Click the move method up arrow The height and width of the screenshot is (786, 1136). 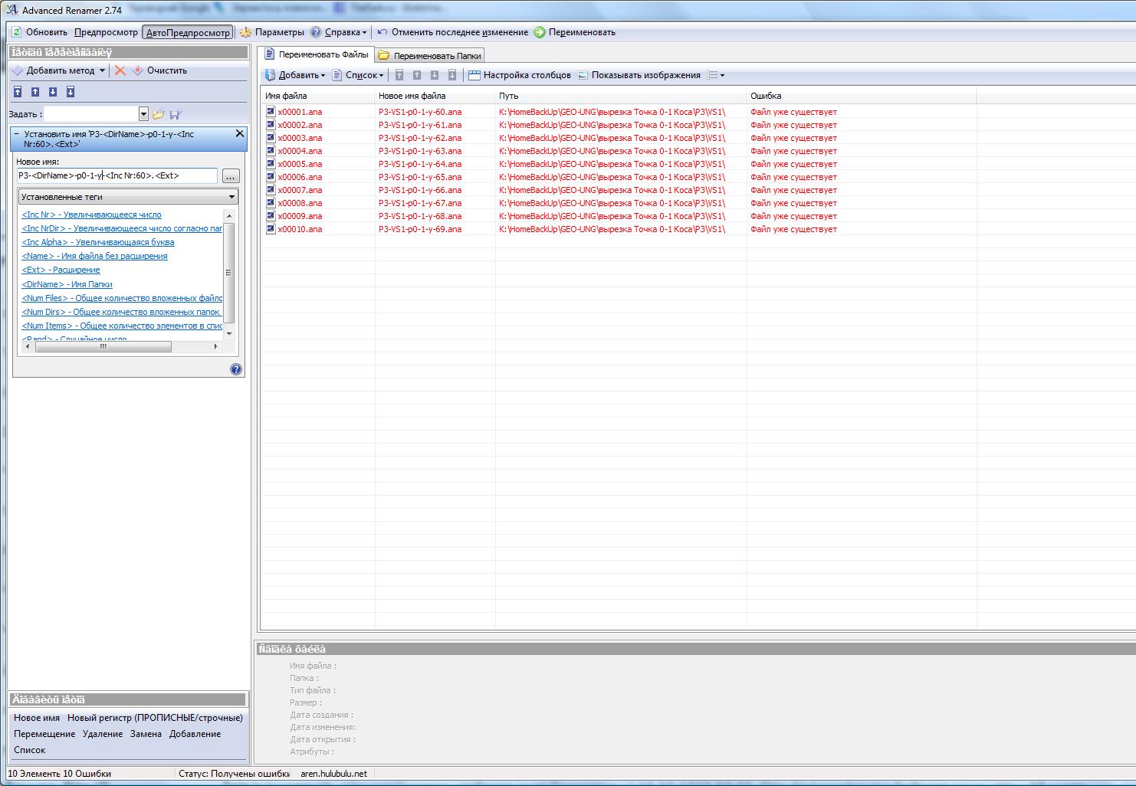(35, 92)
